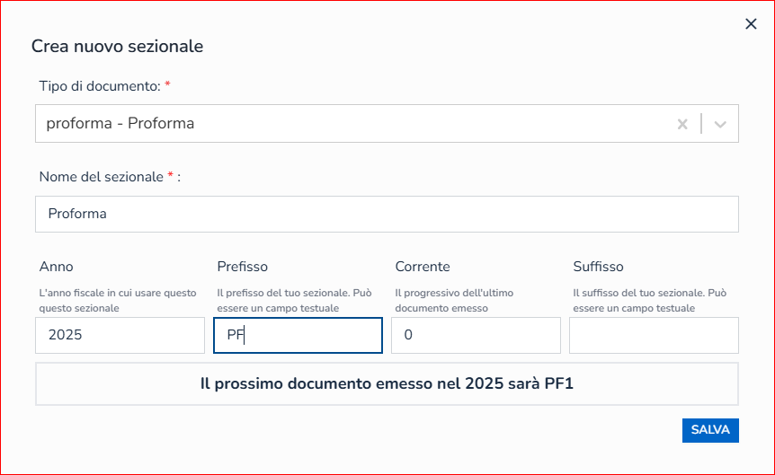Click the Anno label
The image size is (775, 475).
pos(57,267)
